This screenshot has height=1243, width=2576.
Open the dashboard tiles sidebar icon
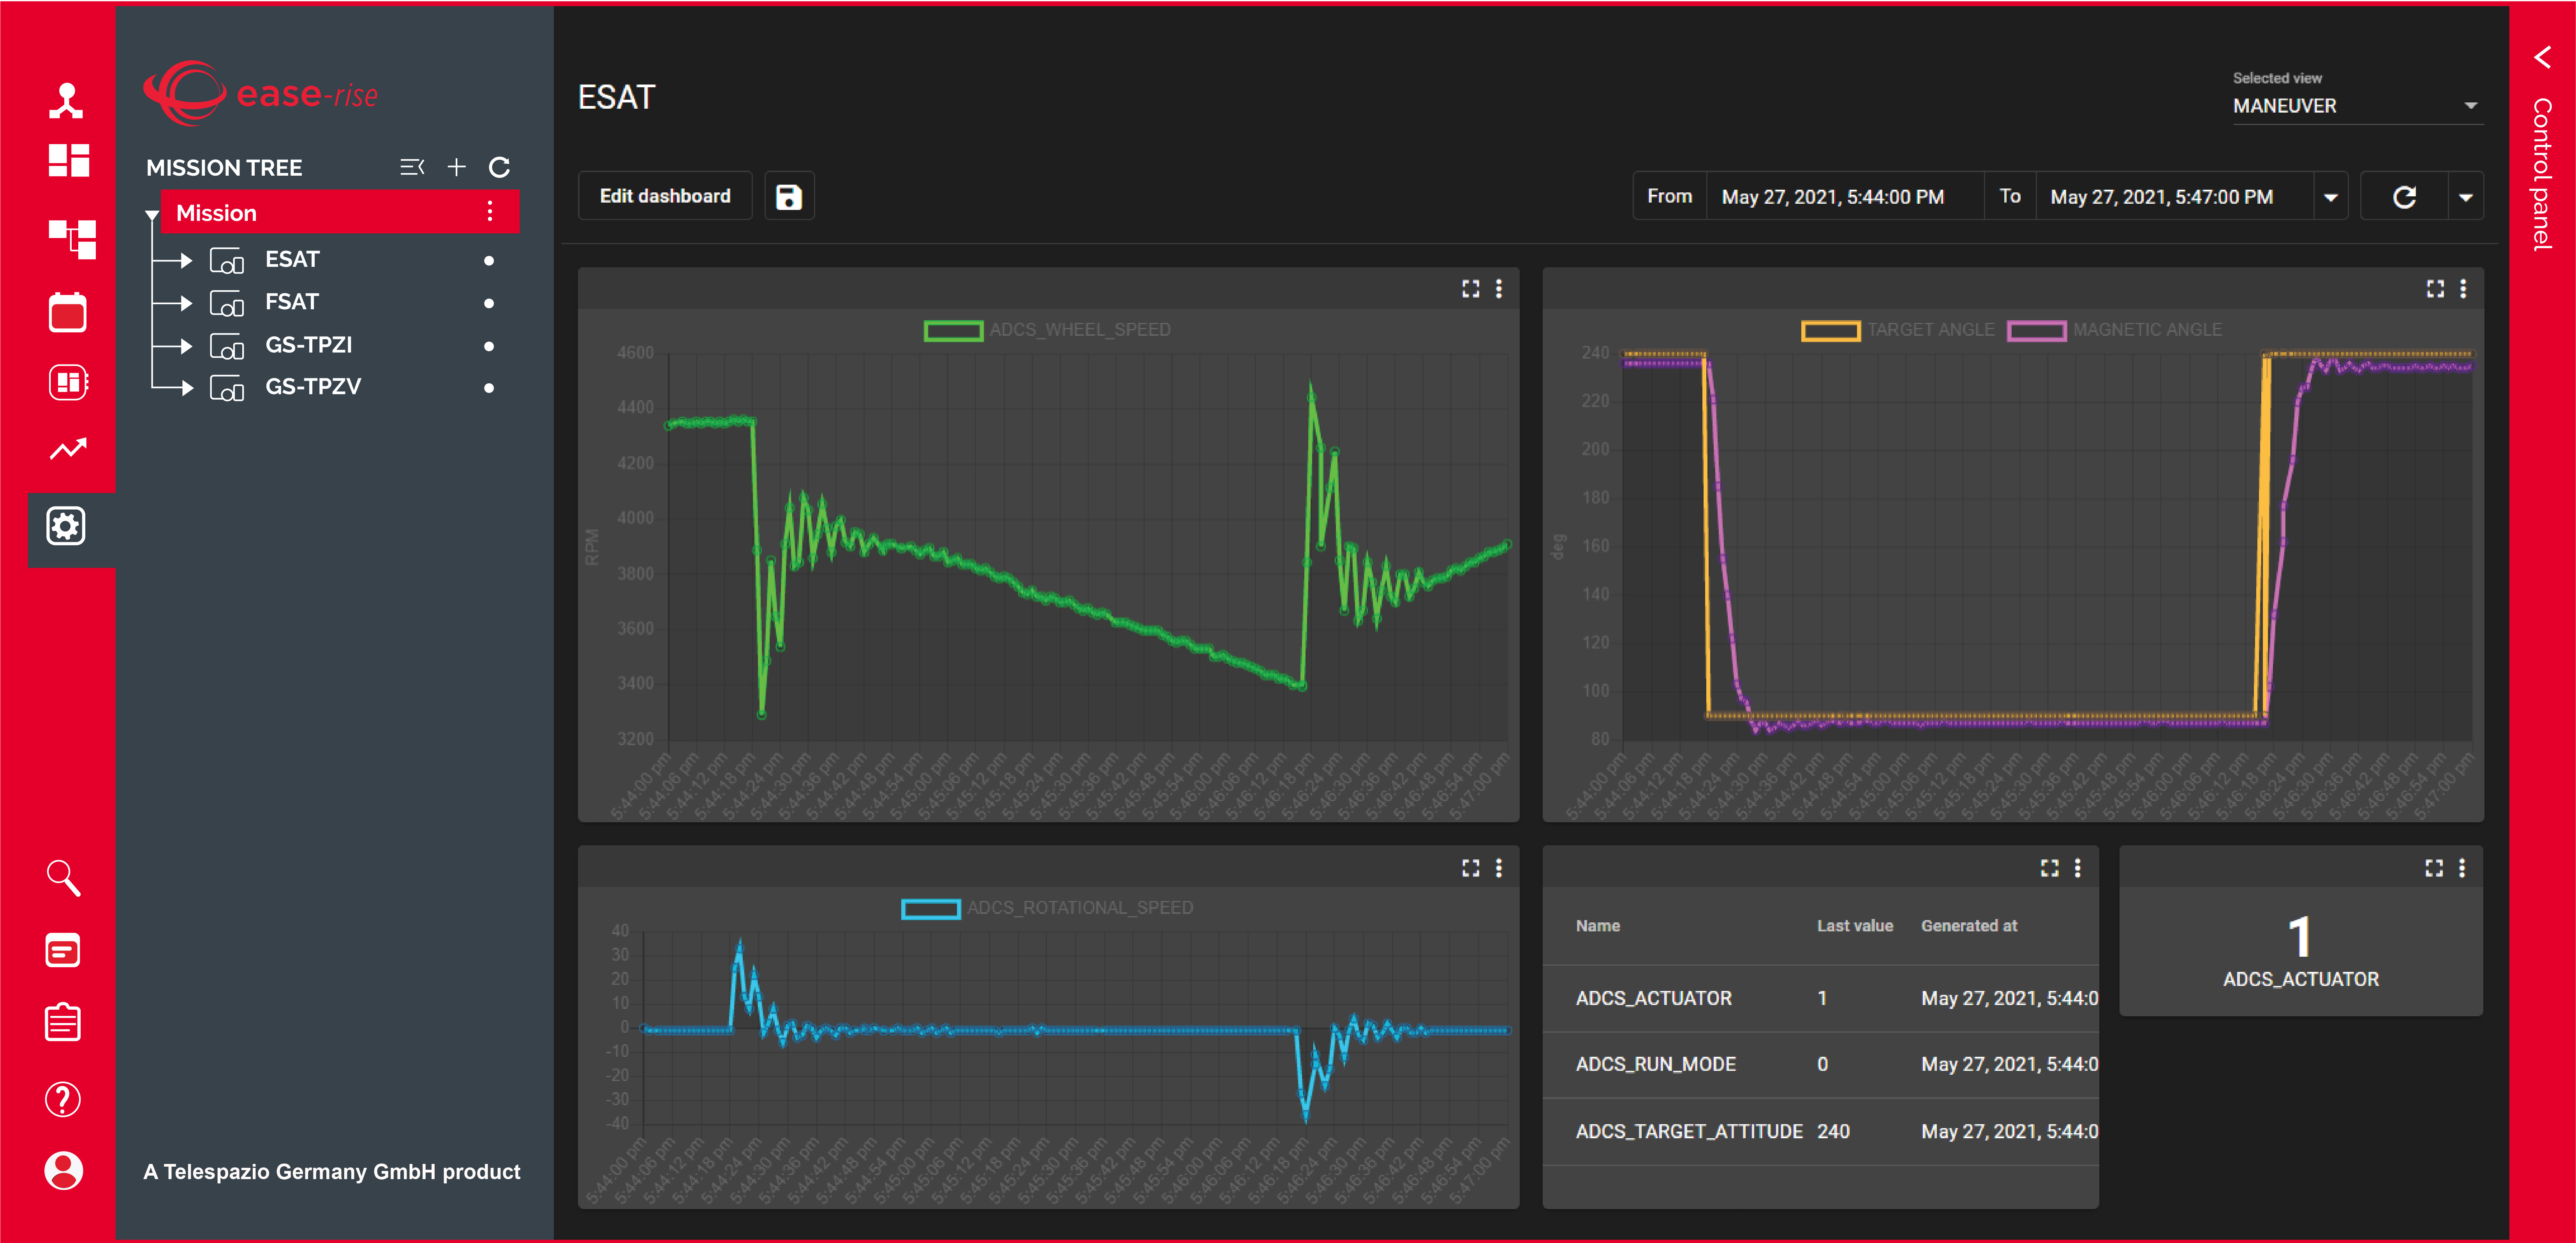69,160
